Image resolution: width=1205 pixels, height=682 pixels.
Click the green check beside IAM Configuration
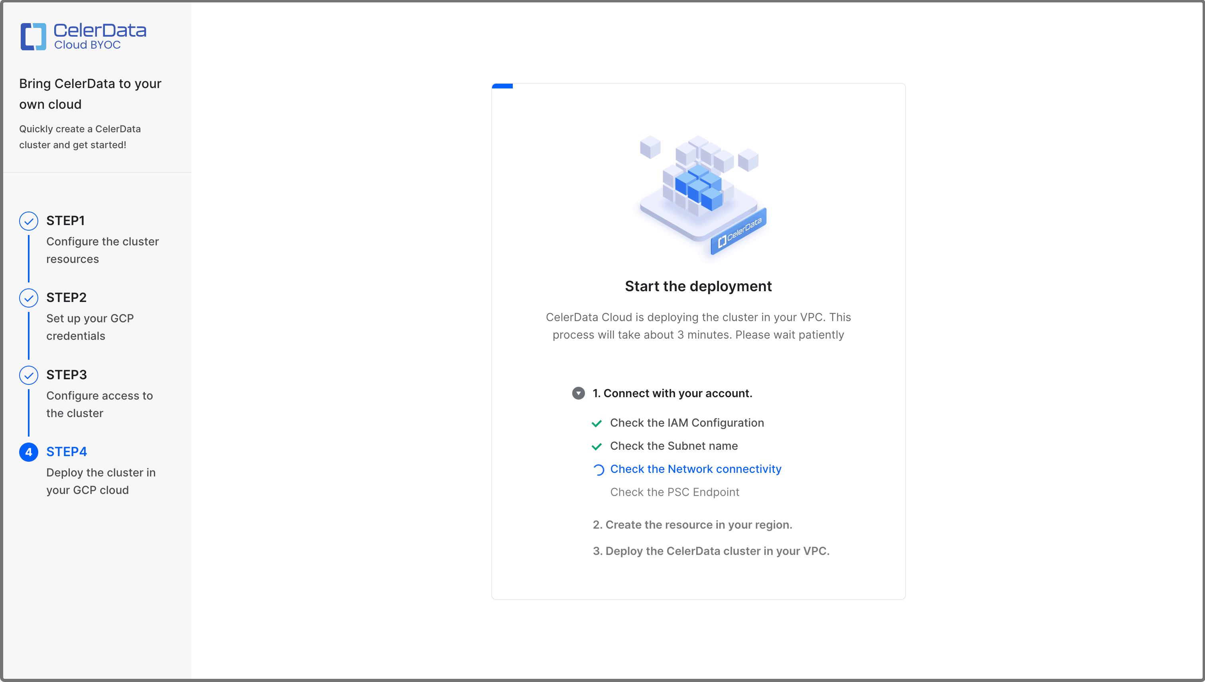click(x=597, y=423)
